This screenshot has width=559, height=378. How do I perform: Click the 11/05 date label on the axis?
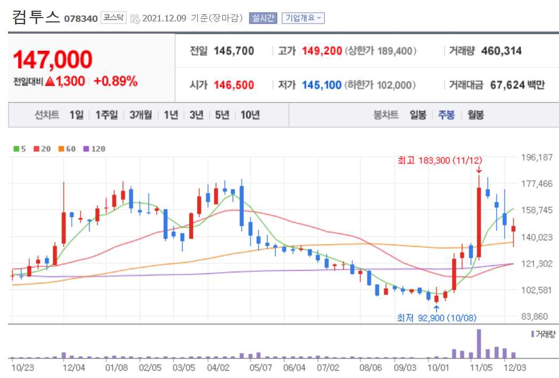(480, 368)
